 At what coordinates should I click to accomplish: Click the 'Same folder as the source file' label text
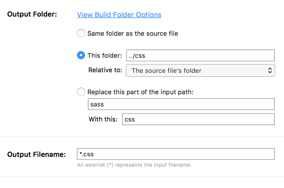click(133, 34)
